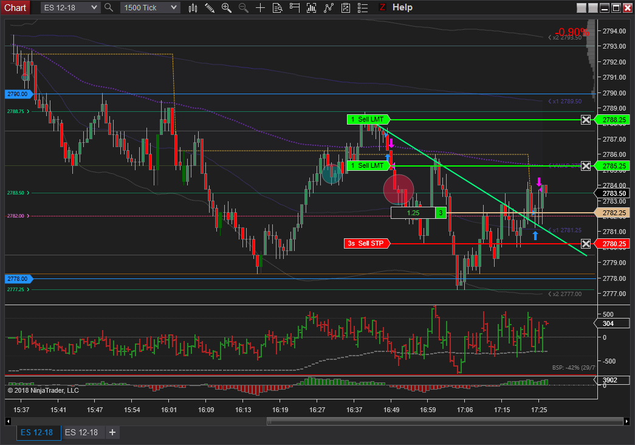Select the 3s Sell STP order flag
The image size is (635, 445).
366,244
